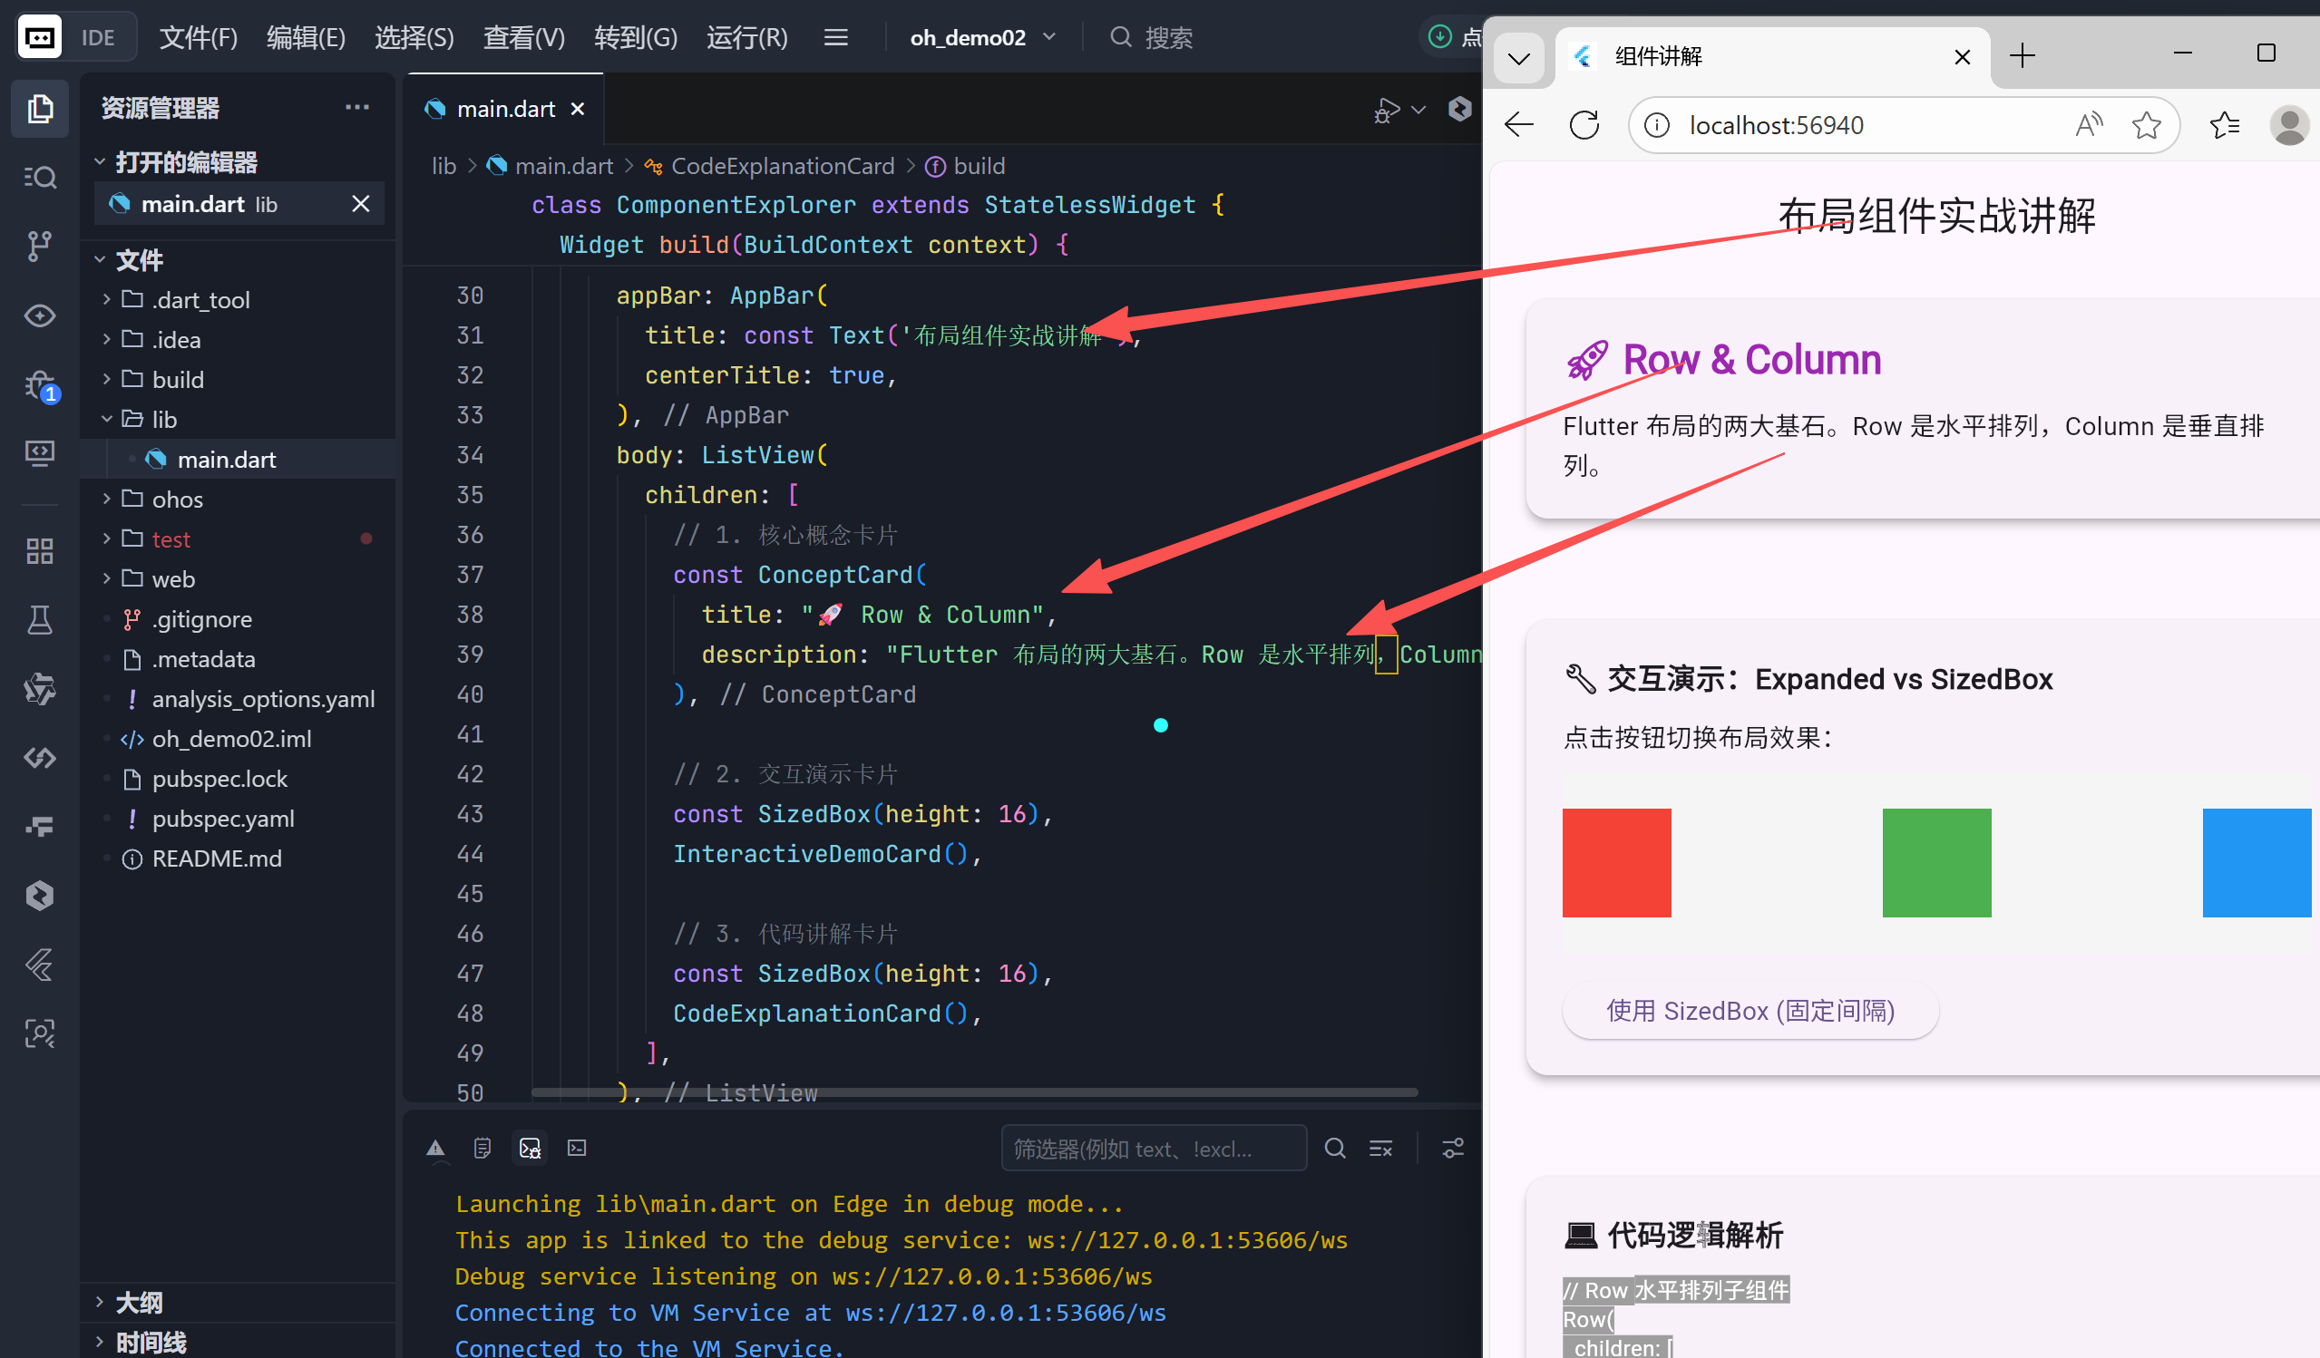
Task: Toggle the debug console panel icon
Action: click(x=530, y=1148)
